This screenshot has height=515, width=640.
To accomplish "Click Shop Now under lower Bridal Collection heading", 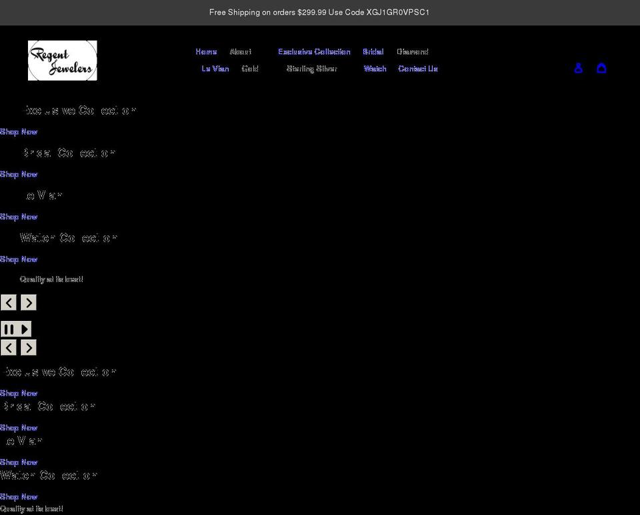I will tap(19, 428).
